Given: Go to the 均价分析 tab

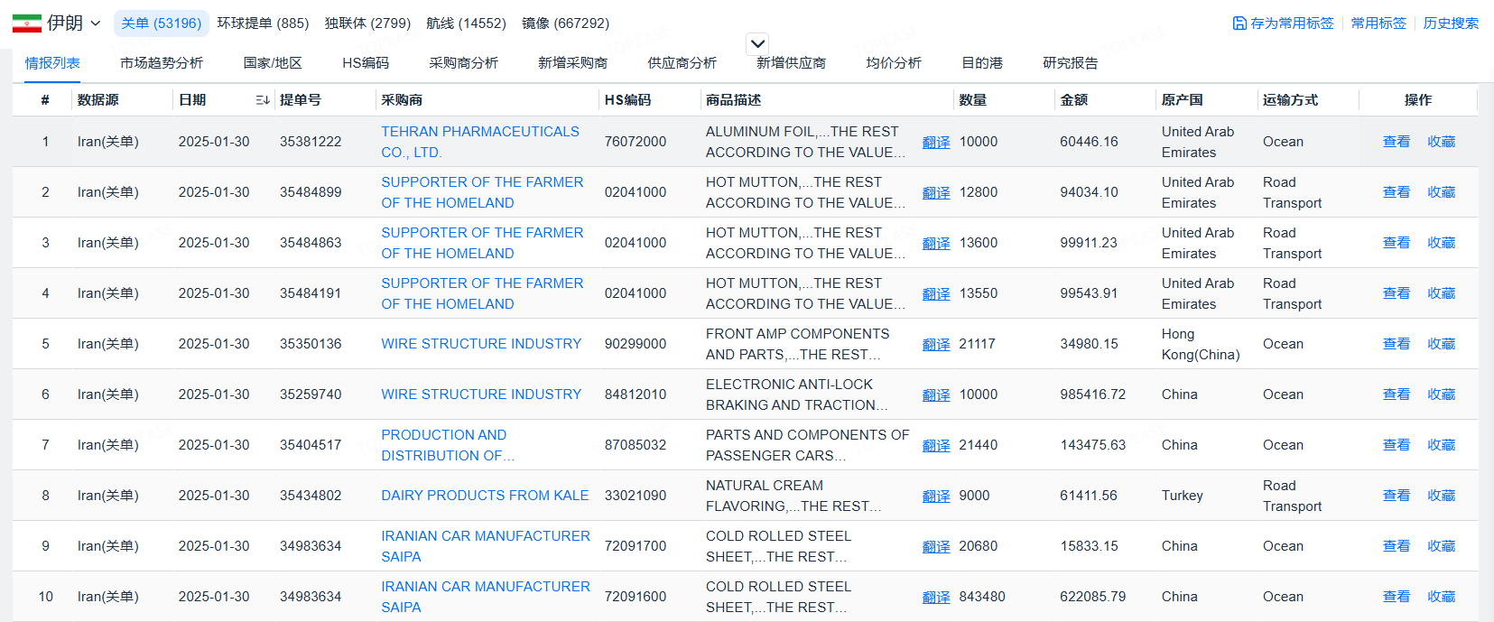Looking at the screenshot, I should 894,63.
